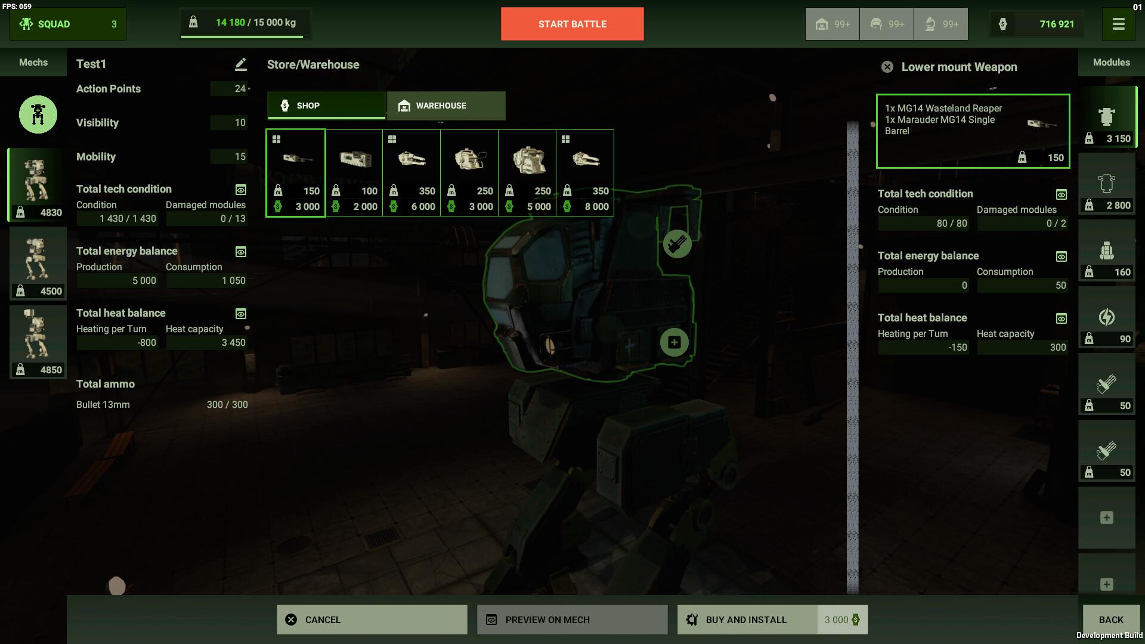Close the Lower mount Weapon panel
The height and width of the screenshot is (644, 1145).
click(888, 67)
